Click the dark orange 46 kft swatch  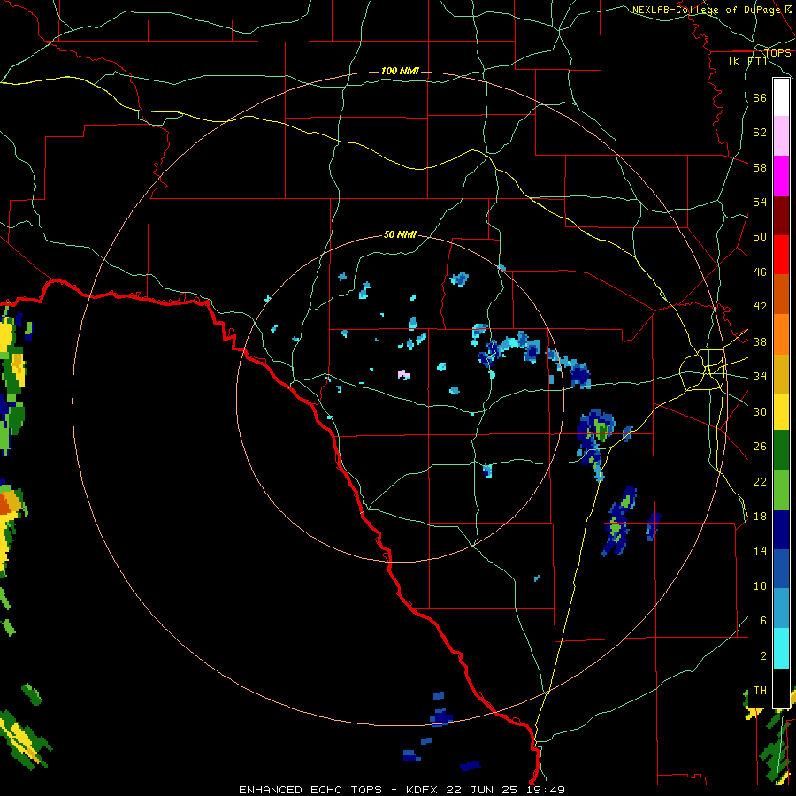pyautogui.click(x=781, y=294)
